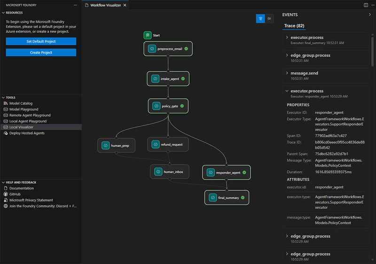Click the PROPERTIES heading

[298, 105]
